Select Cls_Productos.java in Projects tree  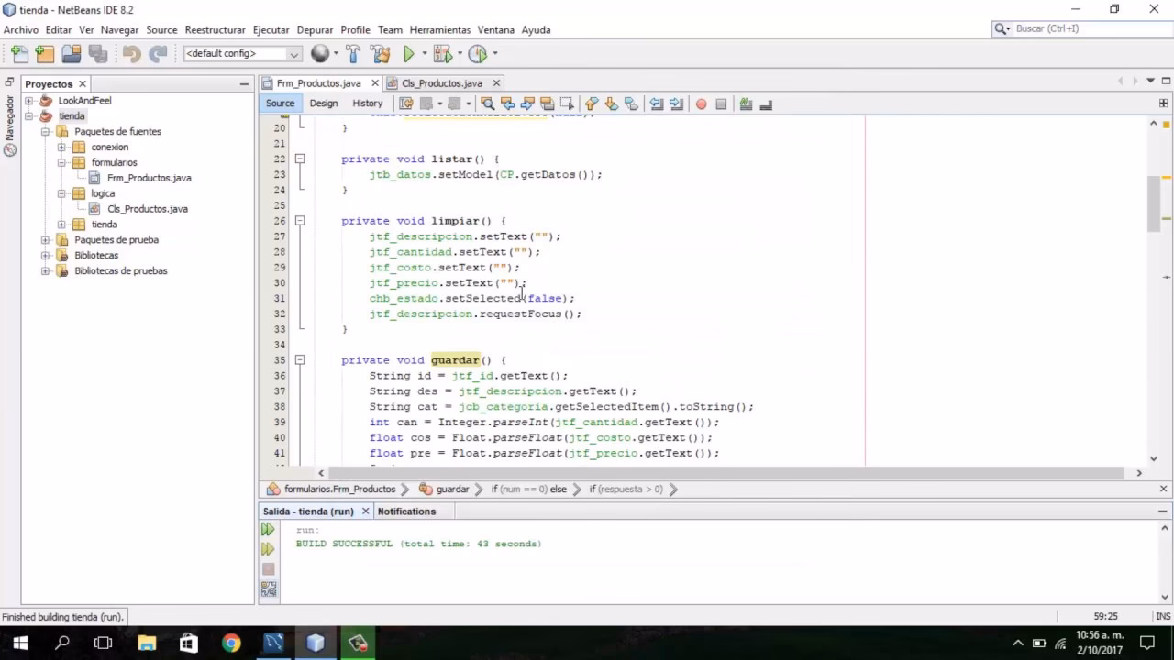pos(147,209)
